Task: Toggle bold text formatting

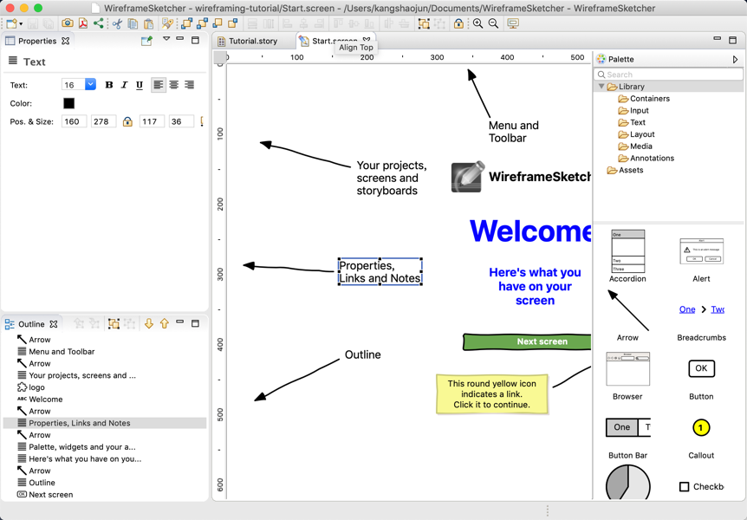Action: pyautogui.click(x=109, y=85)
